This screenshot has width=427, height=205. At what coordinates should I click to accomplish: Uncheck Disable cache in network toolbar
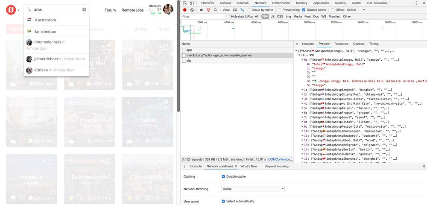(x=304, y=10)
